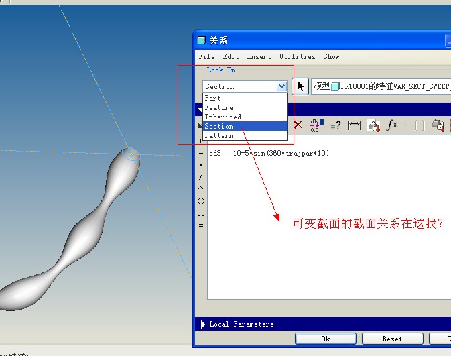Click the Reset button
The width and height of the screenshot is (451, 356).
tap(392, 339)
